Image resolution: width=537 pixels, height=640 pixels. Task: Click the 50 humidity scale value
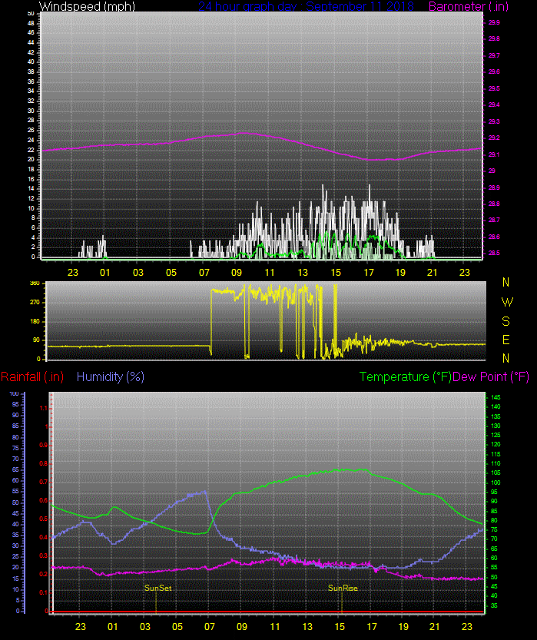[x=15, y=502]
